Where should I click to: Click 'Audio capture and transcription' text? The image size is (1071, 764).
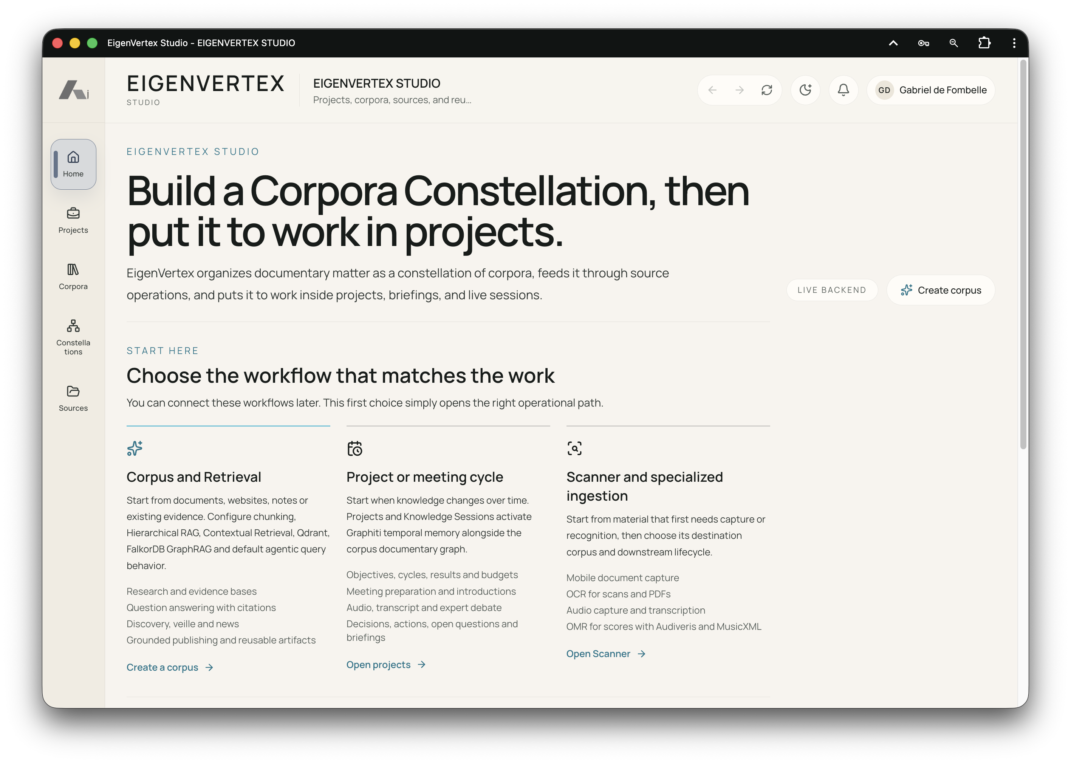636,610
